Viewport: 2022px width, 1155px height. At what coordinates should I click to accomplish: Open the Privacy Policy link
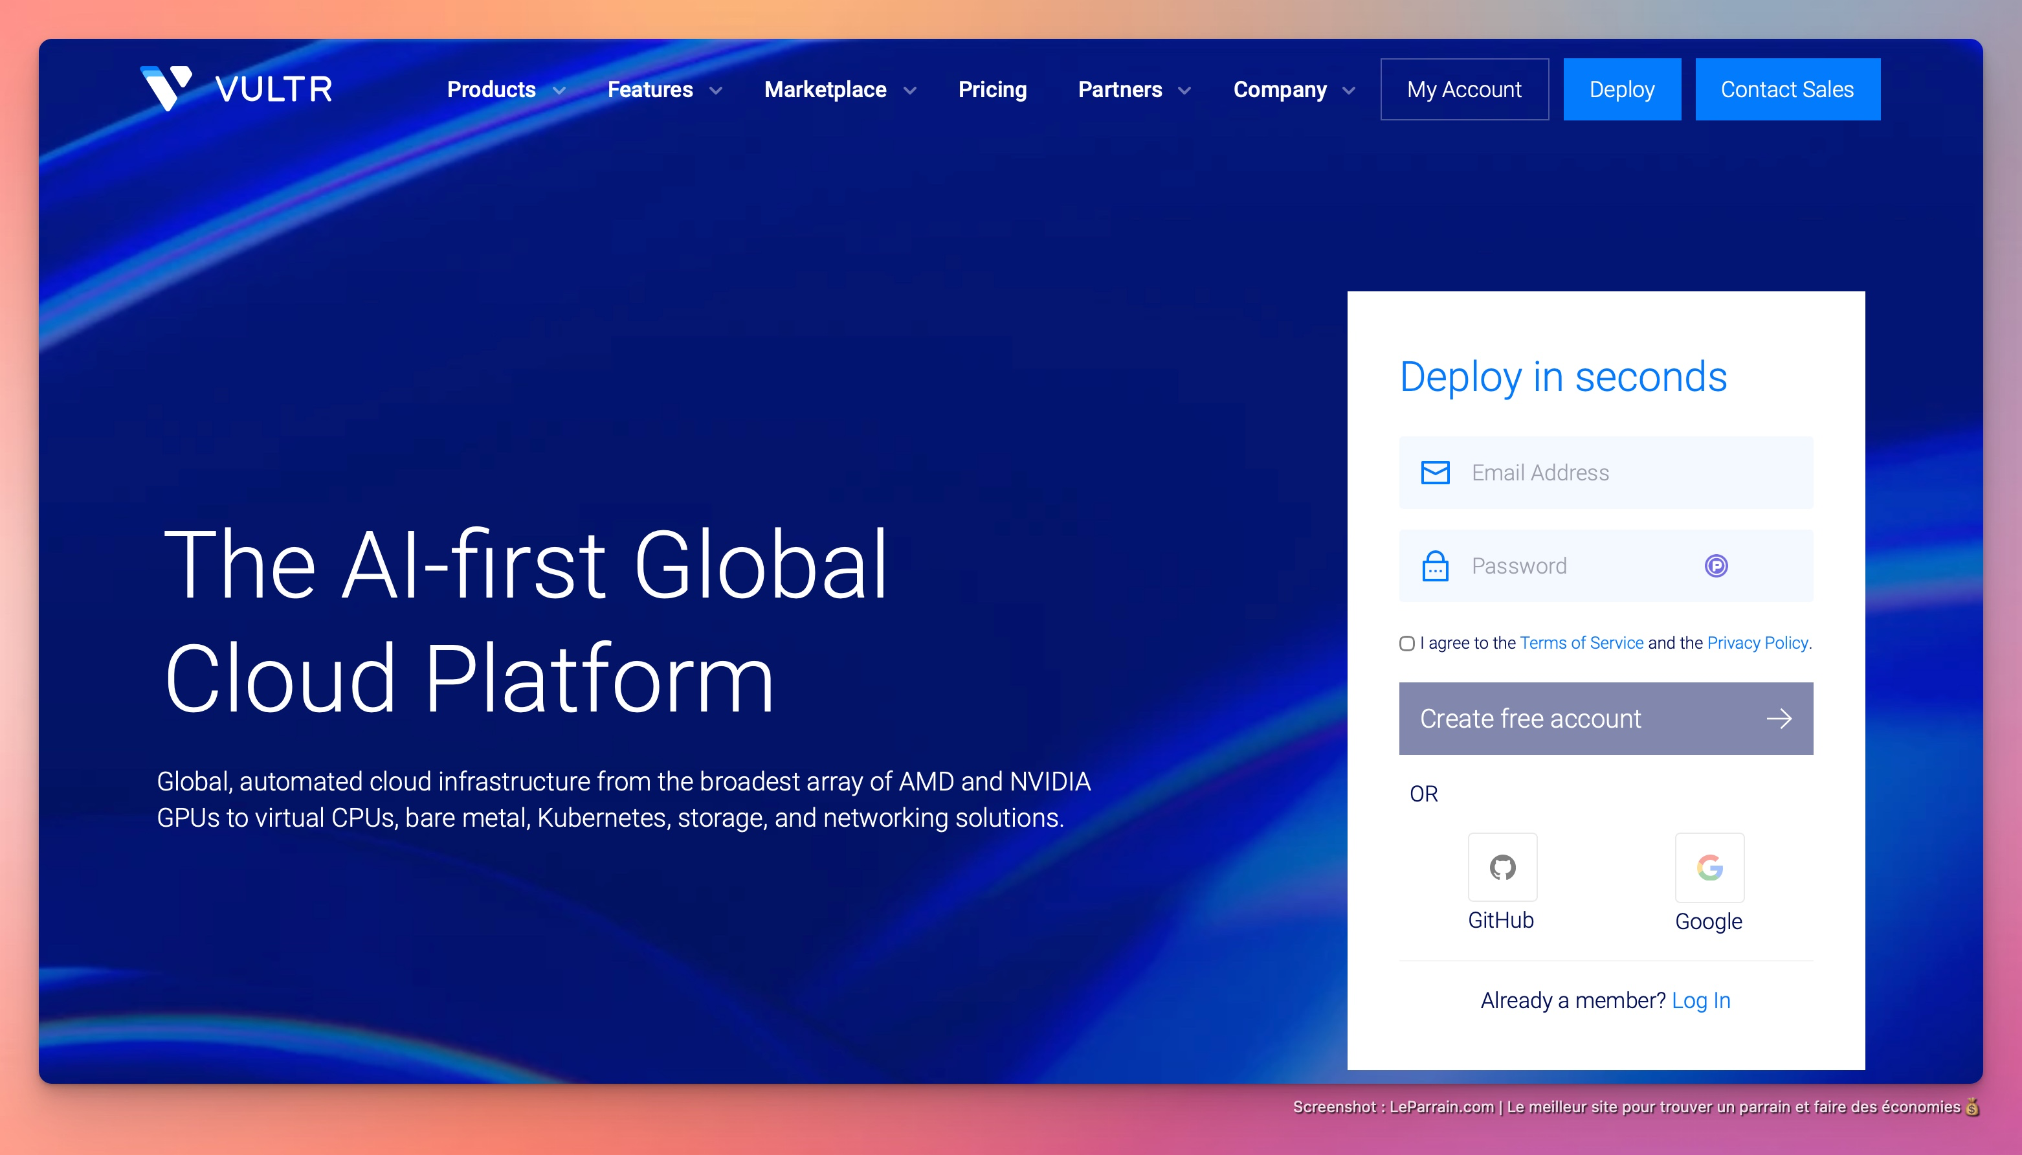[x=1757, y=642]
